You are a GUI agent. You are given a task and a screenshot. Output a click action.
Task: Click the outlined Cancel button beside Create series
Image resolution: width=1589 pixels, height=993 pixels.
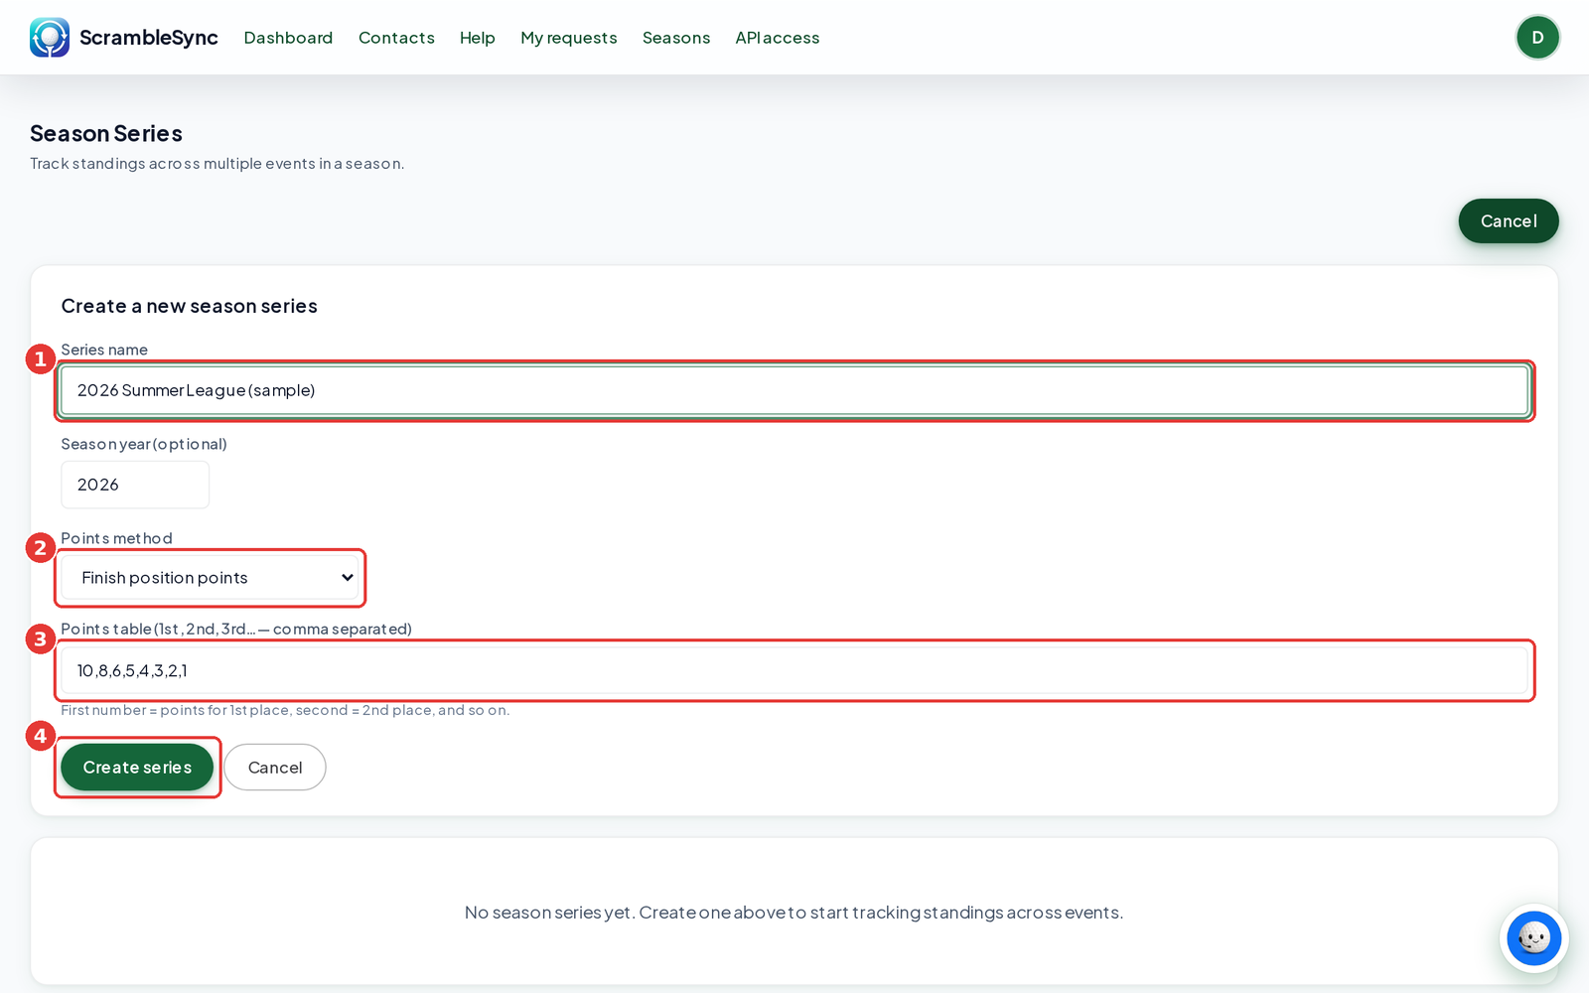(275, 768)
